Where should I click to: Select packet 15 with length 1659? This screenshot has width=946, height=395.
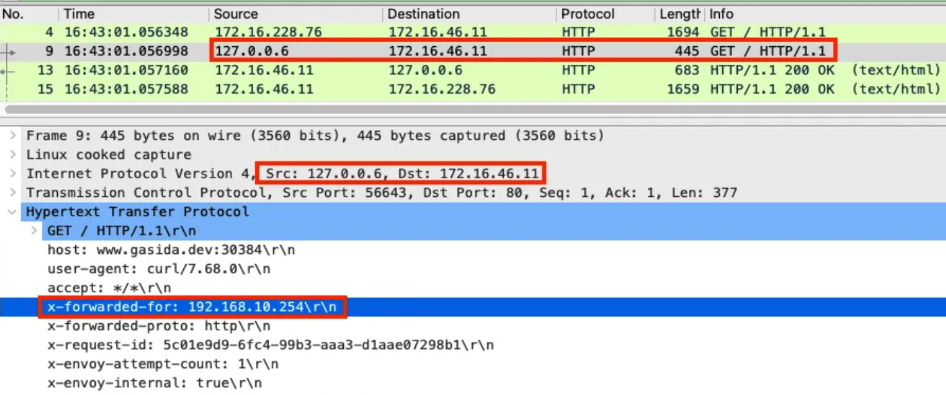pos(473,89)
